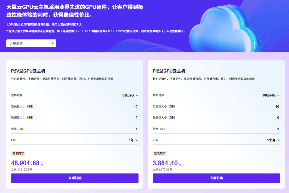This screenshot has width=289, height=193.
Task: Click the 了解更多 button
Action: (x=31, y=43)
